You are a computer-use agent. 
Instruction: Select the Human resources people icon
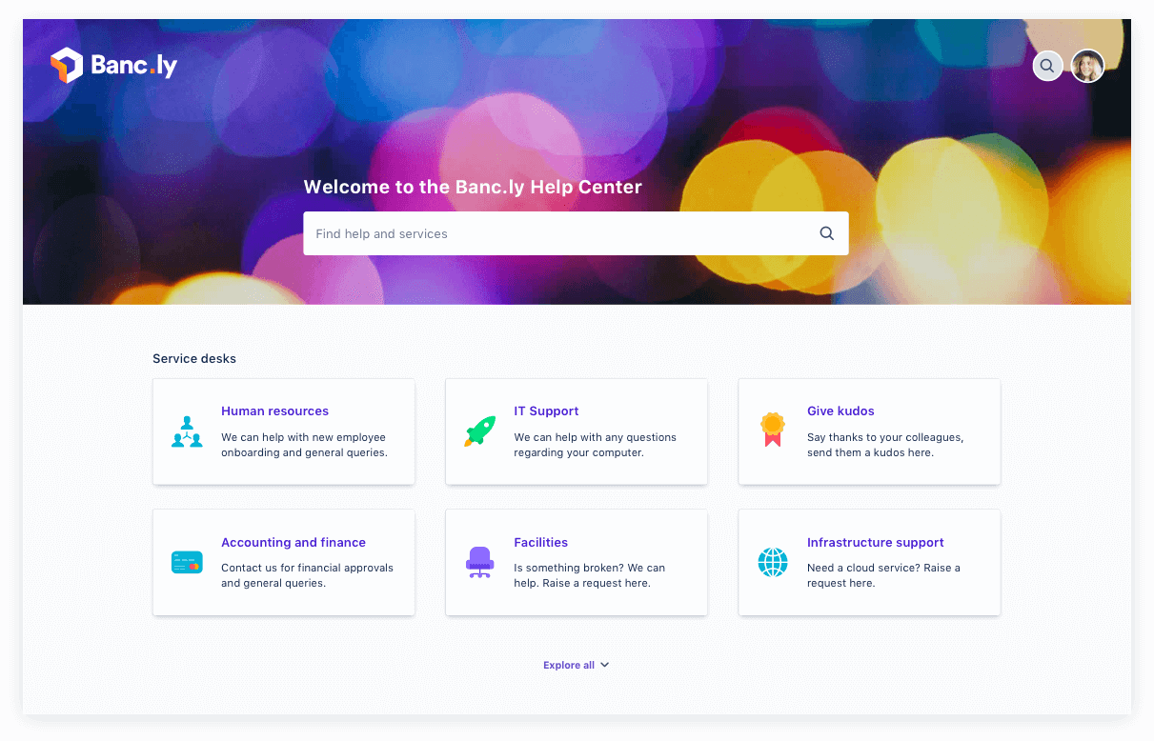187,431
